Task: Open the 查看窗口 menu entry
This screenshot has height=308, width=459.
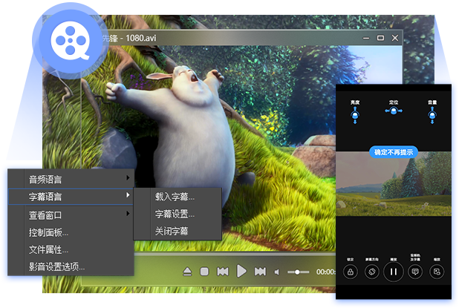Action: click(x=71, y=215)
